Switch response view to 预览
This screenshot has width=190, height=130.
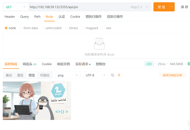32,75
